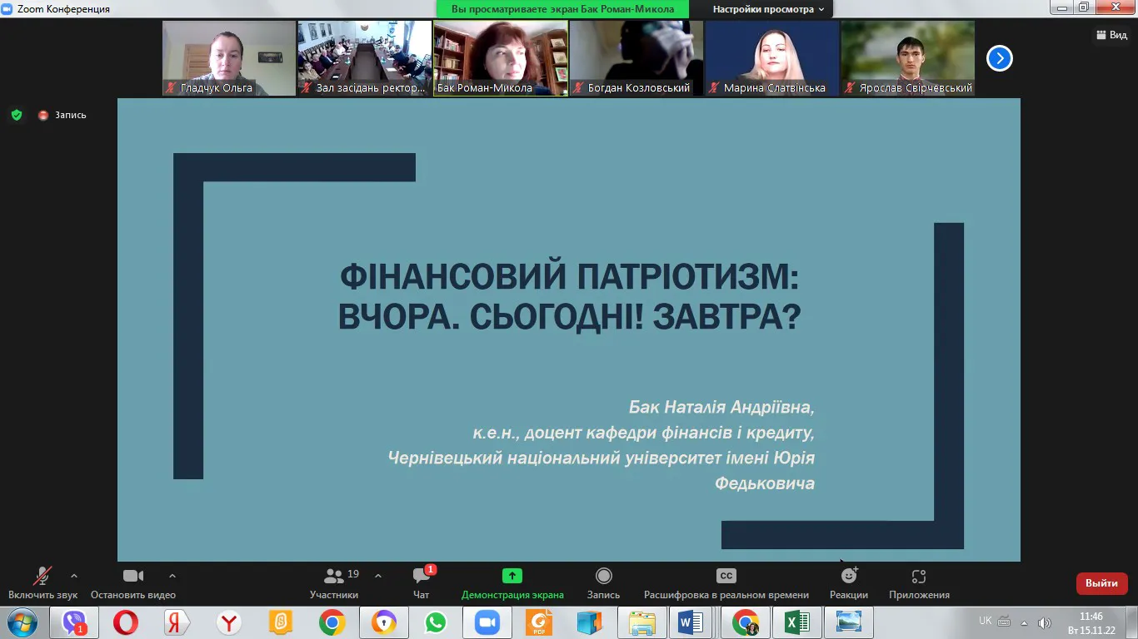Show next participants with blue arrow button
The width and height of the screenshot is (1138, 639).
point(999,58)
